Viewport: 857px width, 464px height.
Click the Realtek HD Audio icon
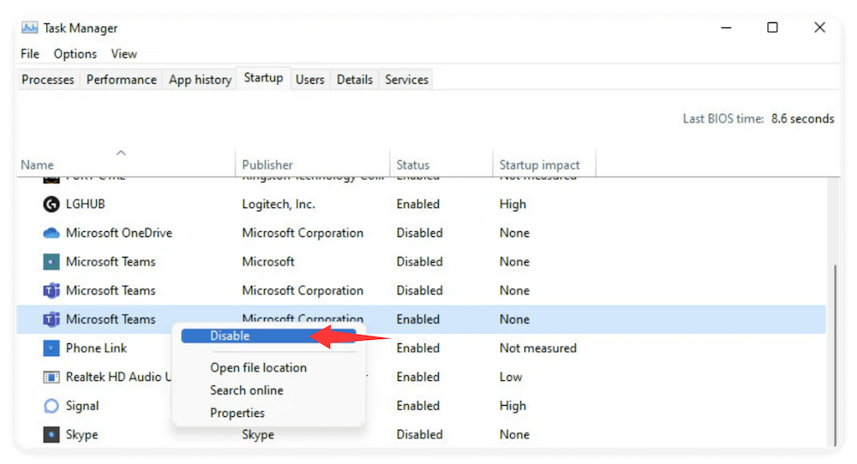51,378
